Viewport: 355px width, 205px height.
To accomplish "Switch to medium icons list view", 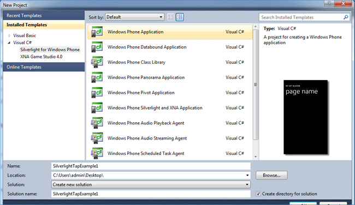I will pyautogui.click(x=180, y=17).
